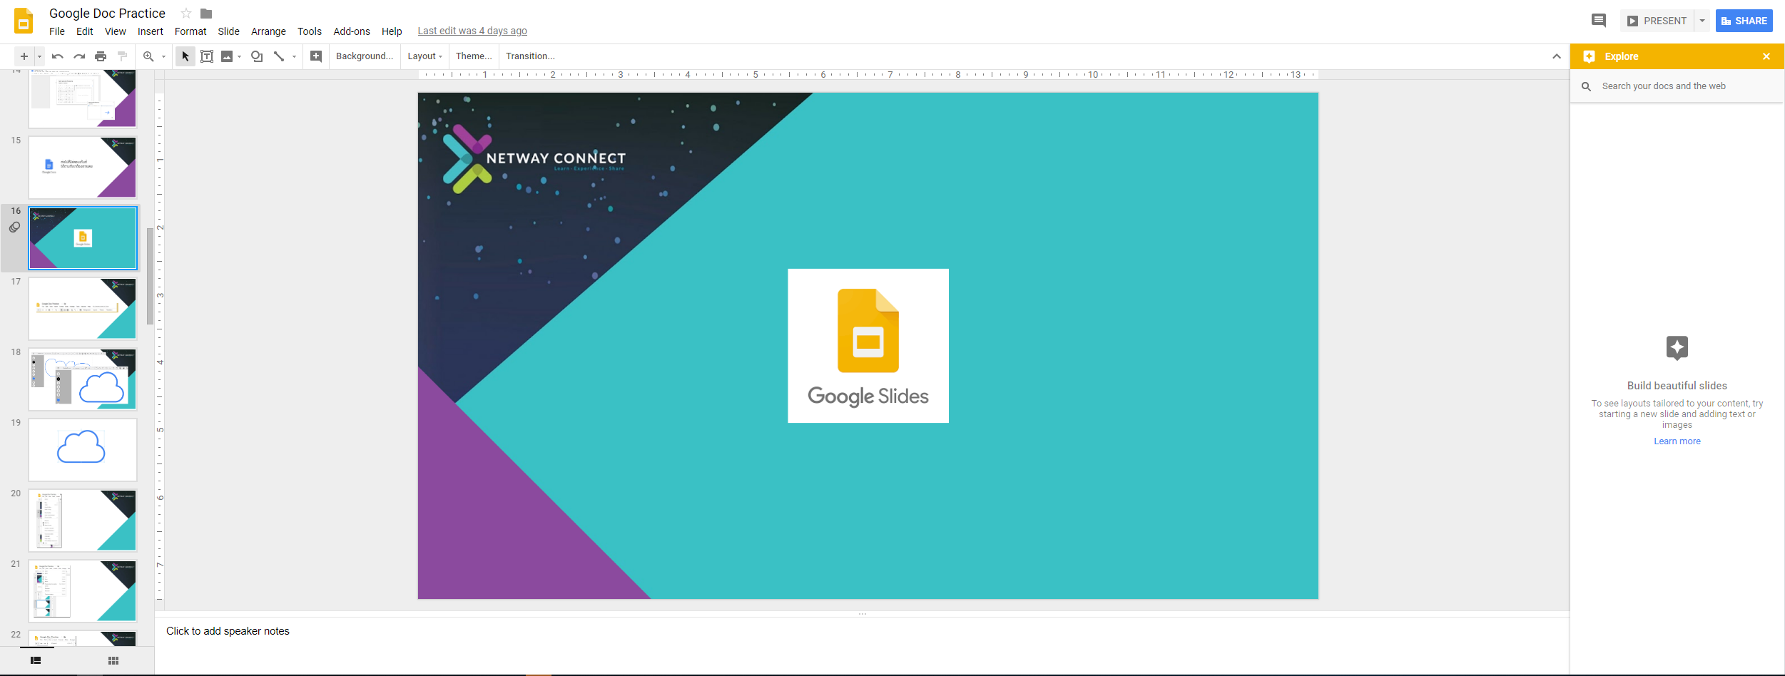Switch to filmstrip view of slides
This screenshot has width=1785, height=676.
(x=36, y=661)
